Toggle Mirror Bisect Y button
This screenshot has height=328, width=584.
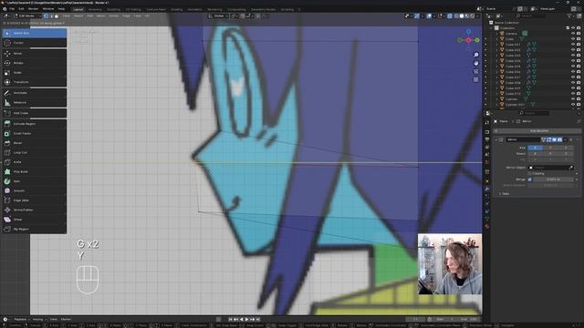[x=550, y=153]
